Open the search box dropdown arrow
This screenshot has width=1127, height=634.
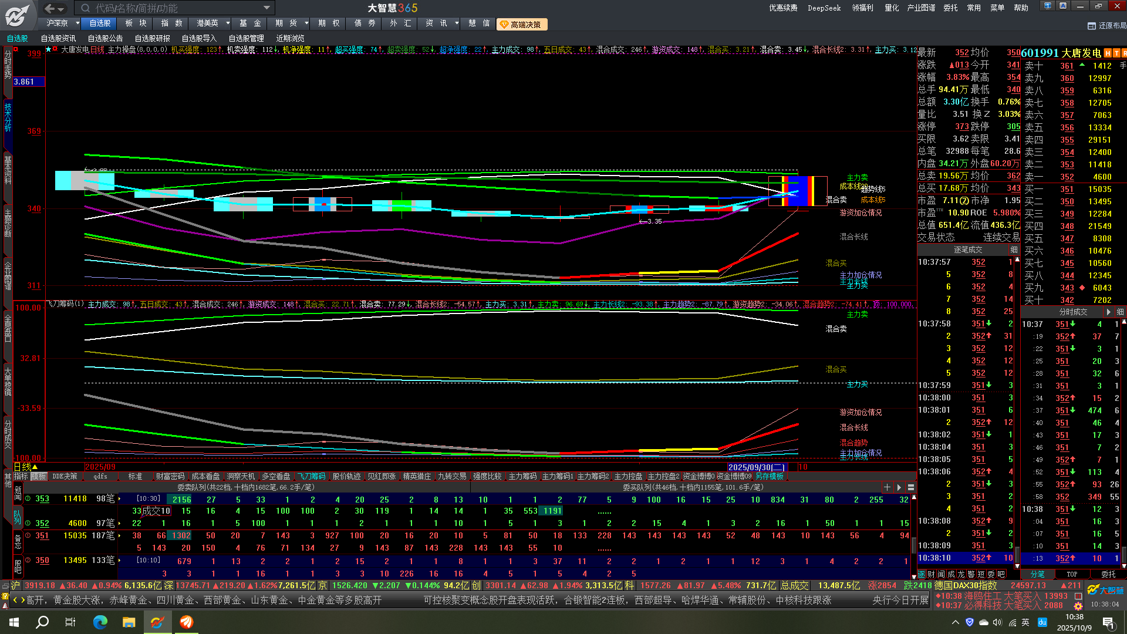coord(266,8)
